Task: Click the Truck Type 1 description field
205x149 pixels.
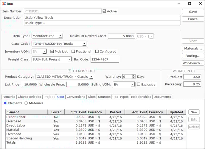Action: (x=102, y=23)
